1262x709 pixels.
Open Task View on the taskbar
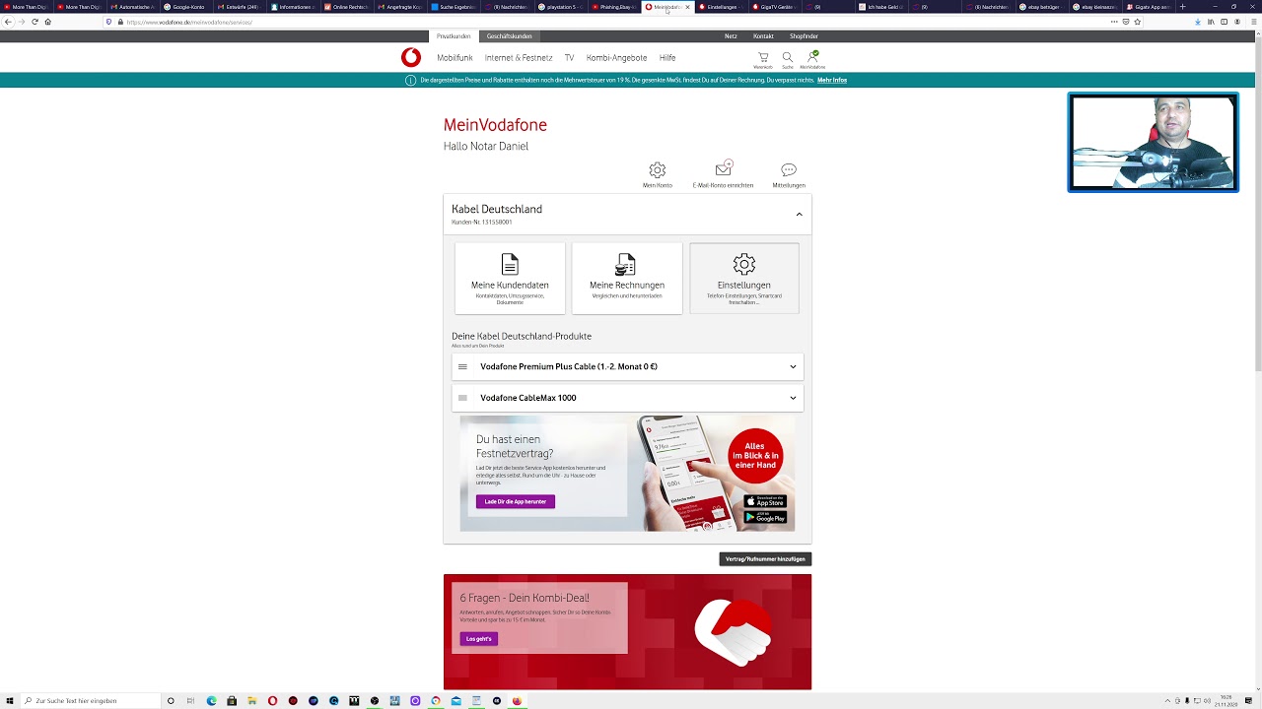pos(190,701)
